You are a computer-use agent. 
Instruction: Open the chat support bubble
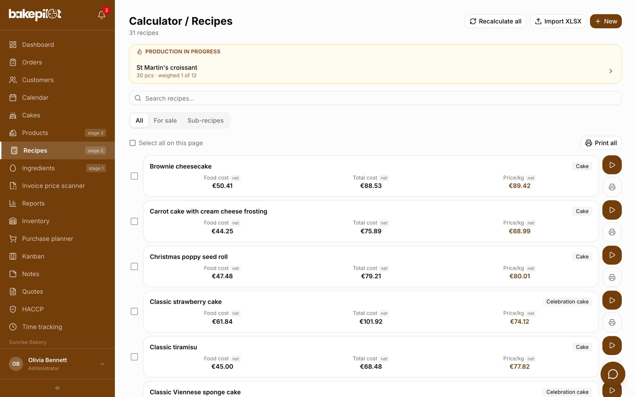pos(613,374)
